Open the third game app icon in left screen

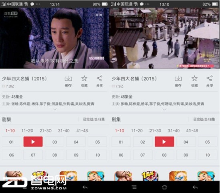68,176
